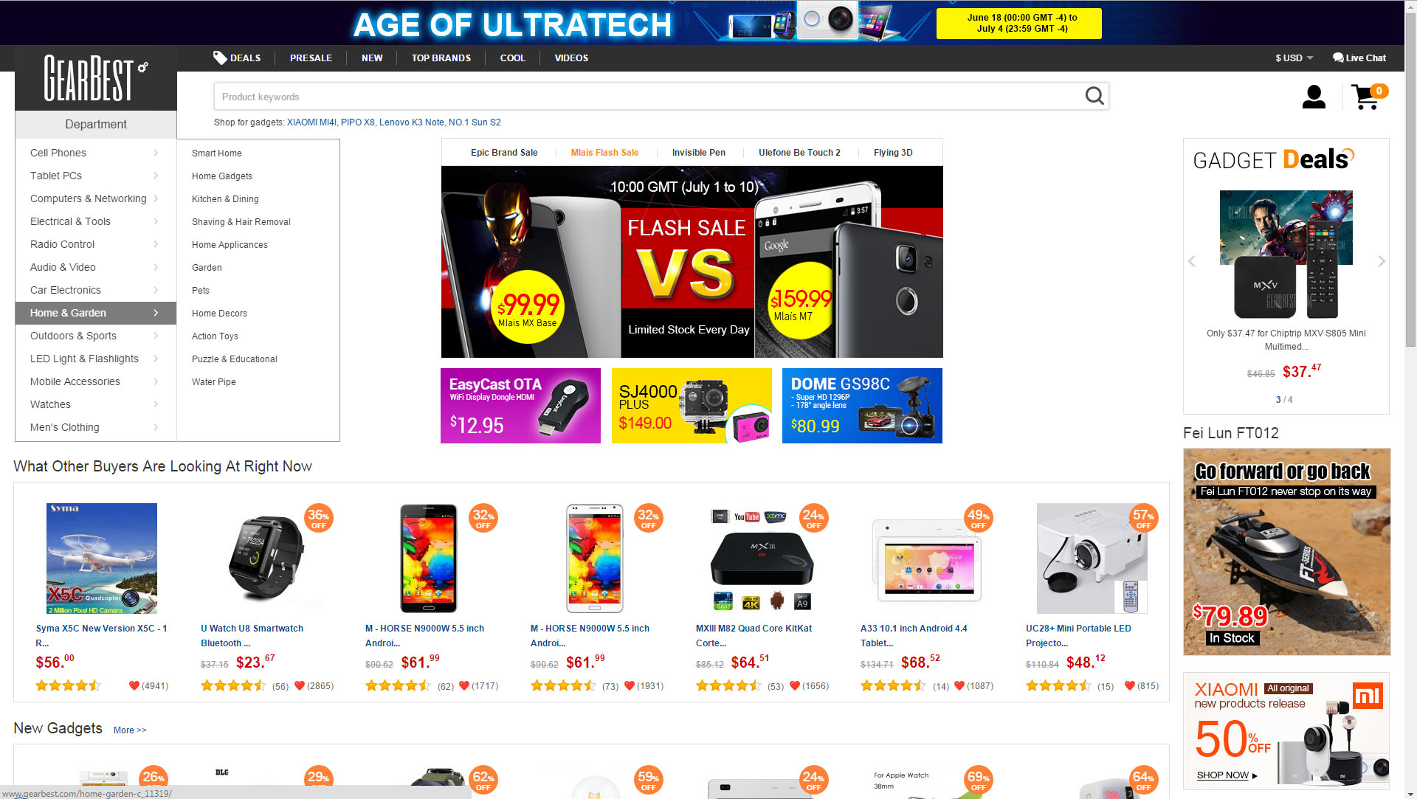This screenshot has height=799, width=1417.
Task: Click SHOP NOW in Xiaomi banner
Action: 1223,775
